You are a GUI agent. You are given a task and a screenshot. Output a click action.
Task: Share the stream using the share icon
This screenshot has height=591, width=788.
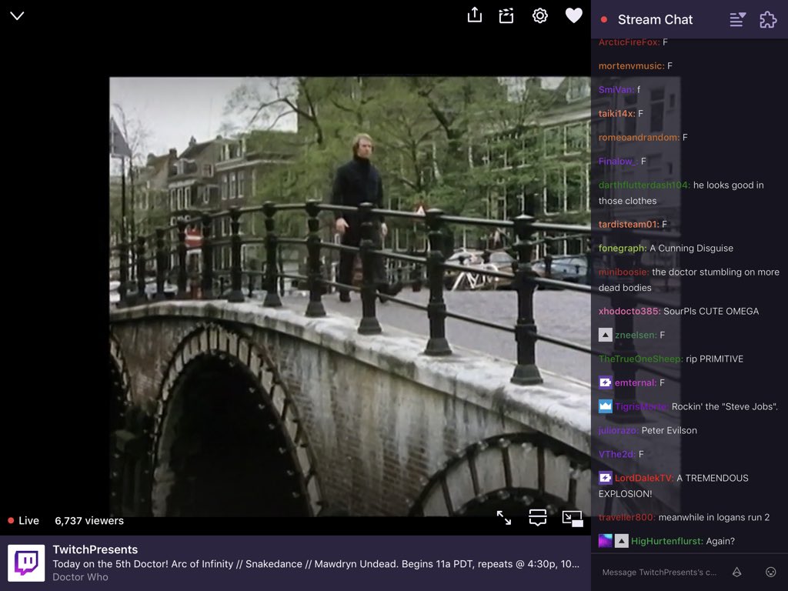tap(475, 15)
